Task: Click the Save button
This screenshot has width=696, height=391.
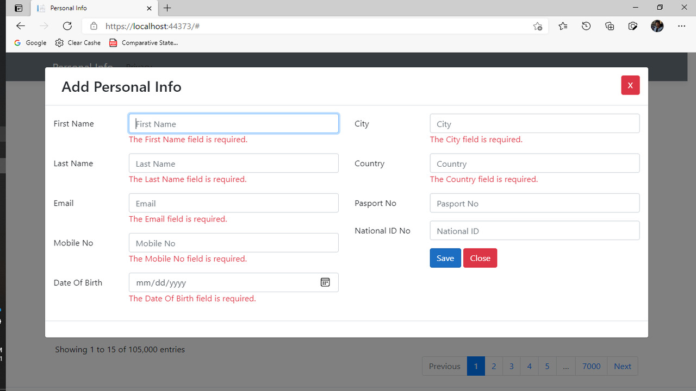Action: [x=445, y=258]
